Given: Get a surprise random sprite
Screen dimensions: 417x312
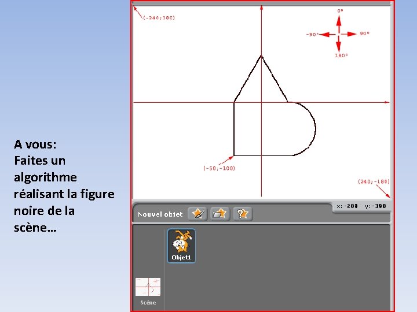Looking at the screenshot, I should tap(243, 214).
